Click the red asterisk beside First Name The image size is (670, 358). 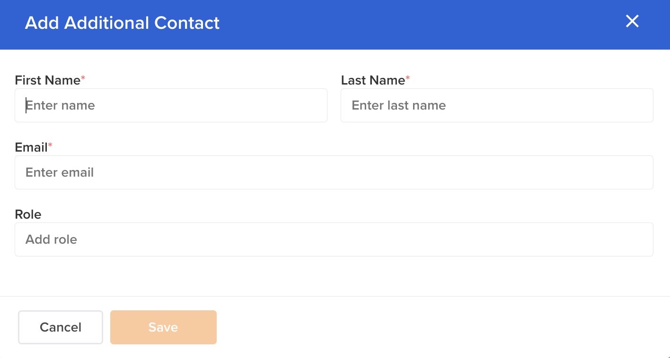coord(83,78)
